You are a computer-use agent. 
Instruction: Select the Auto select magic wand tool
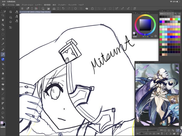point(3,39)
